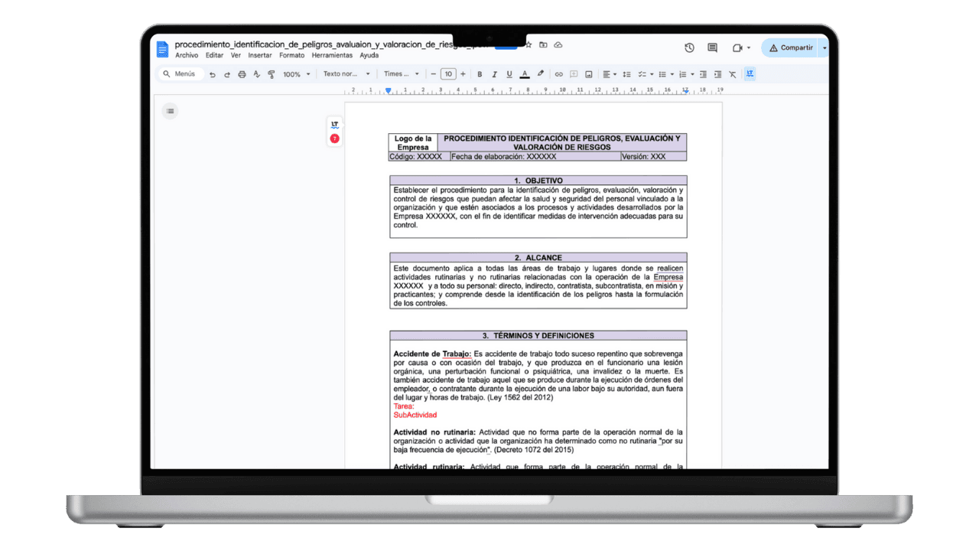The height and width of the screenshot is (551, 979).
Task: Open the Times font family dropdown
Action: tap(403, 73)
